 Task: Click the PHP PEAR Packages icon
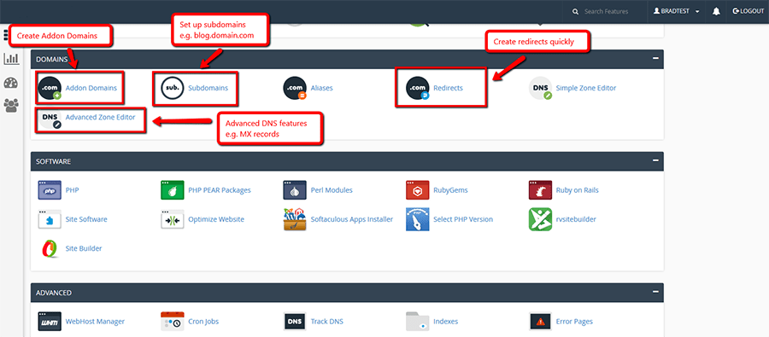pos(172,190)
